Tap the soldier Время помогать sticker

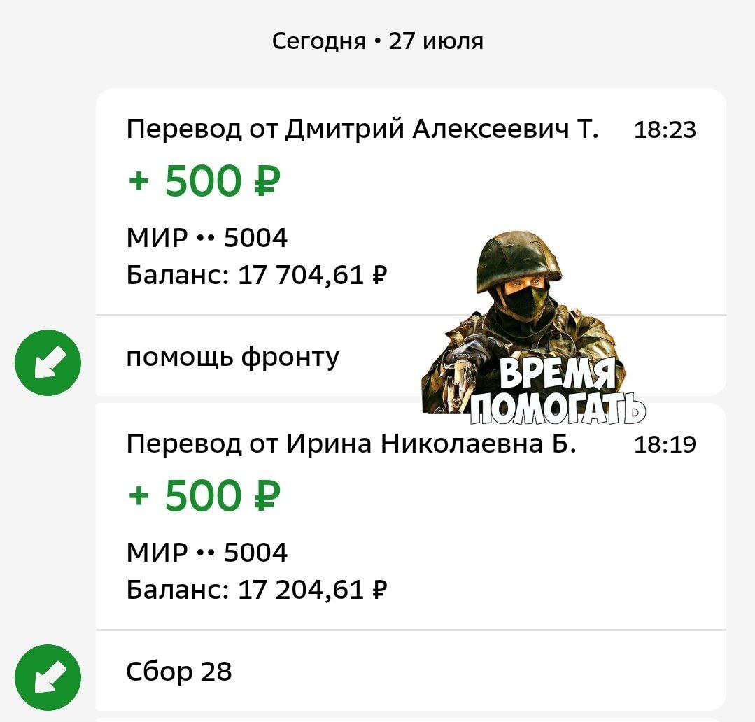(533, 328)
